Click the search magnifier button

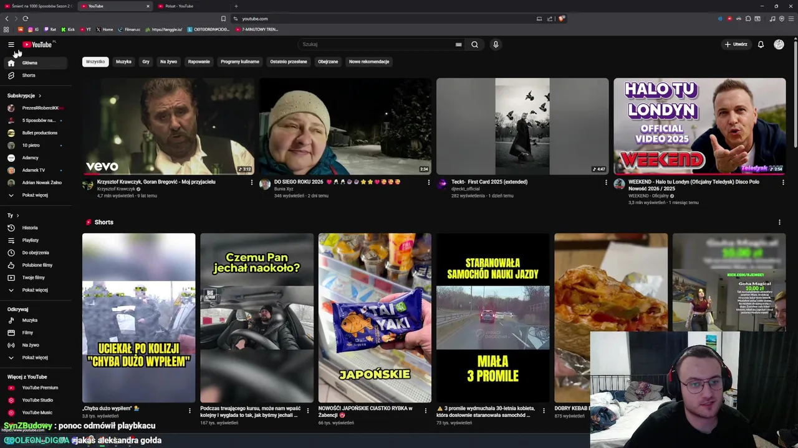pyautogui.click(x=474, y=44)
